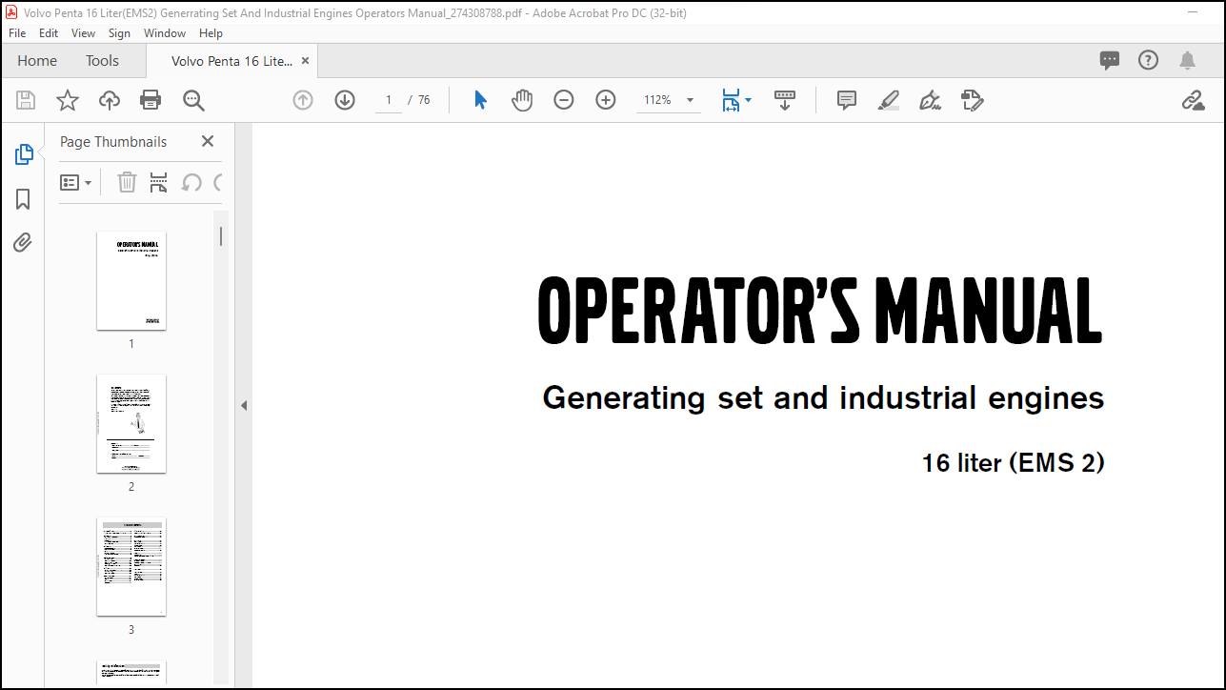
Task: Zoom in with the plus circle icon
Action: click(606, 100)
